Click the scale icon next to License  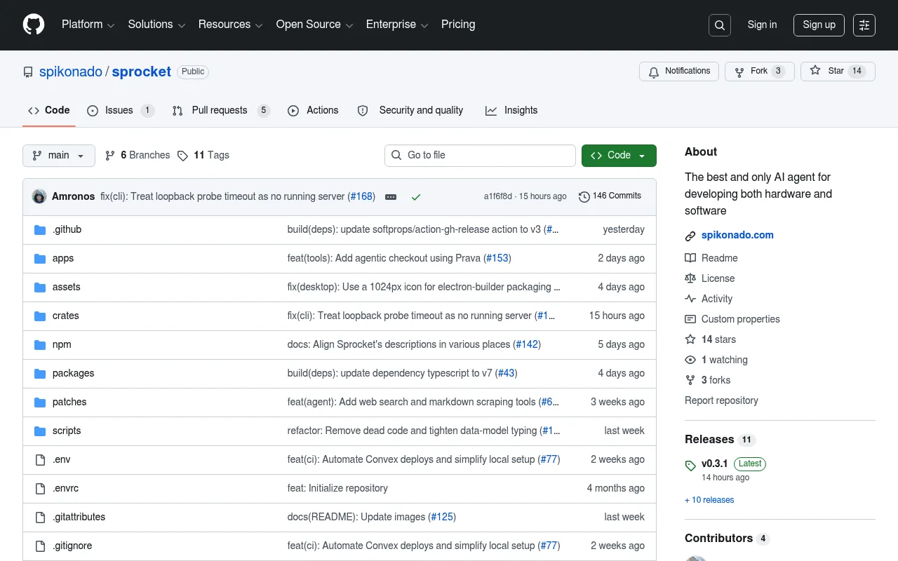tap(690, 278)
